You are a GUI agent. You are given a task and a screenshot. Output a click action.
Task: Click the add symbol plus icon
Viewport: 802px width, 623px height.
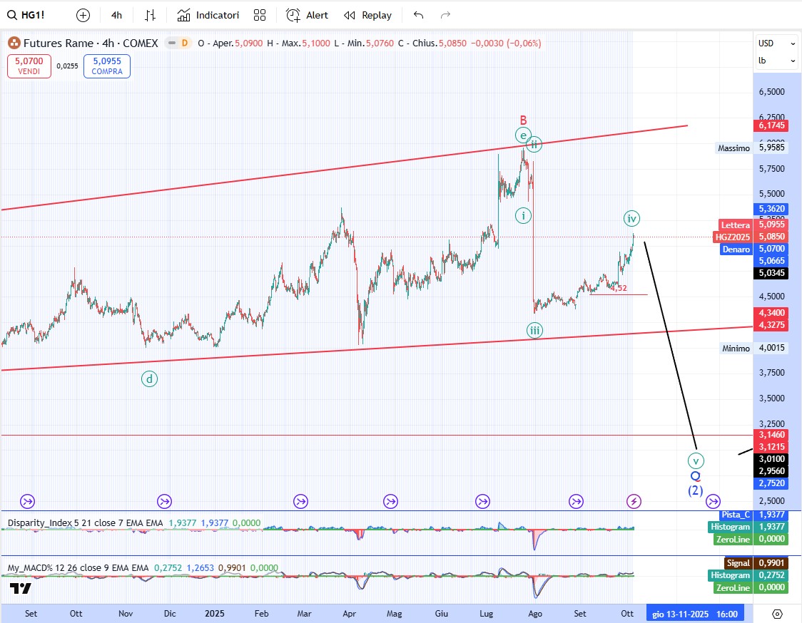coord(83,15)
